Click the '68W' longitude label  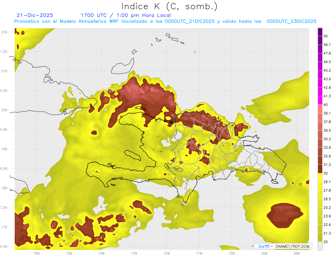pyautogui.click(x=297, y=253)
